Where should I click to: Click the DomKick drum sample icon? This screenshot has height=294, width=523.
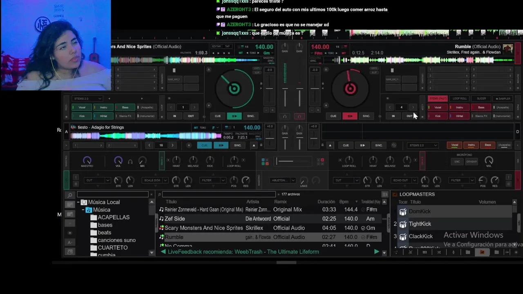pyautogui.click(x=403, y=212)
